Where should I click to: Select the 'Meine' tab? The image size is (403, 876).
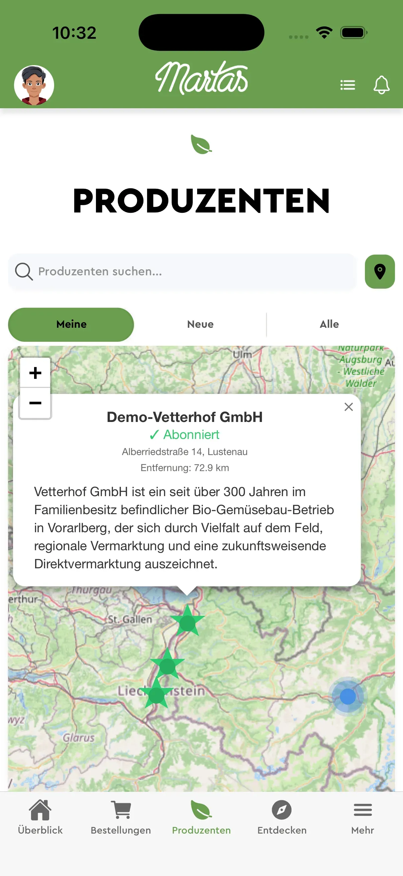click(x=71, y=324)
